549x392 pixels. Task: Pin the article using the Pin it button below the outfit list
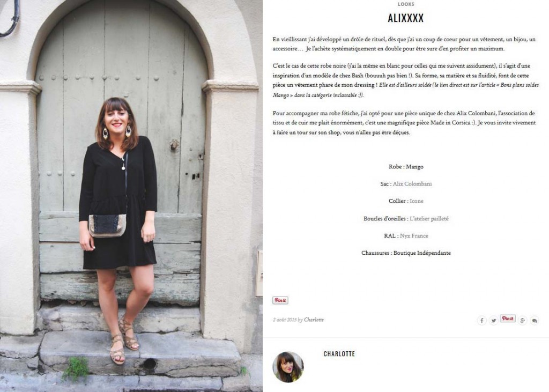[x=280, y=300]
